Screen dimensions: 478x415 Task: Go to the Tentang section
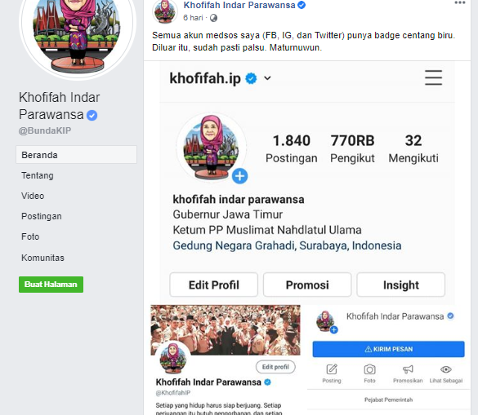pyautogui.click(x=38, y=175)
